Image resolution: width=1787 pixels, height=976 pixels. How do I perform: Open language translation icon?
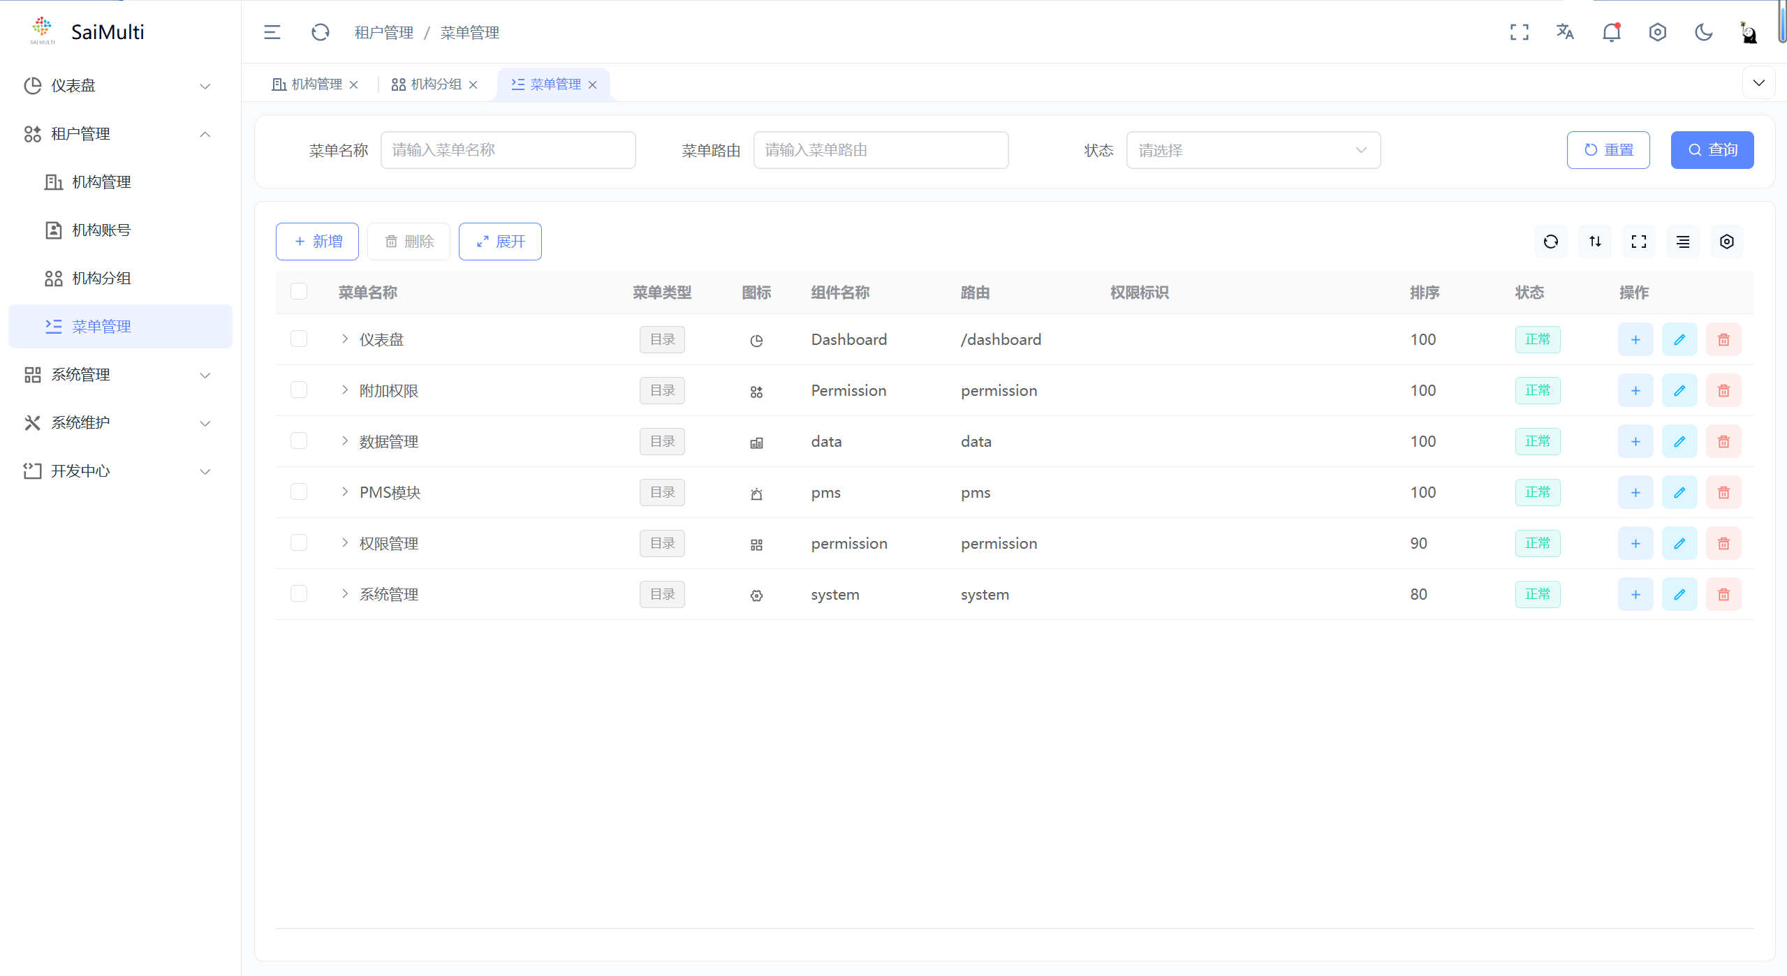(1565, 32)
